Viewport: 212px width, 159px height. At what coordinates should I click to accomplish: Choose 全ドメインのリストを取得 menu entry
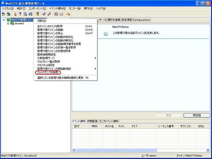pos(66,26)
